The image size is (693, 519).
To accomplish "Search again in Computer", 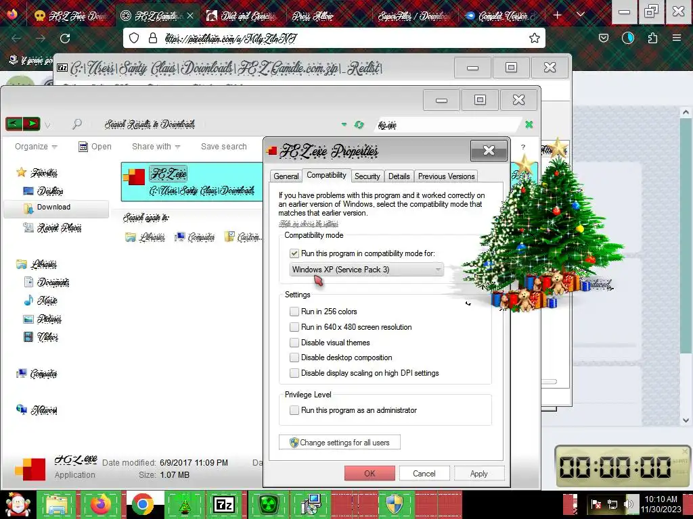I will [x=194, y=237].
